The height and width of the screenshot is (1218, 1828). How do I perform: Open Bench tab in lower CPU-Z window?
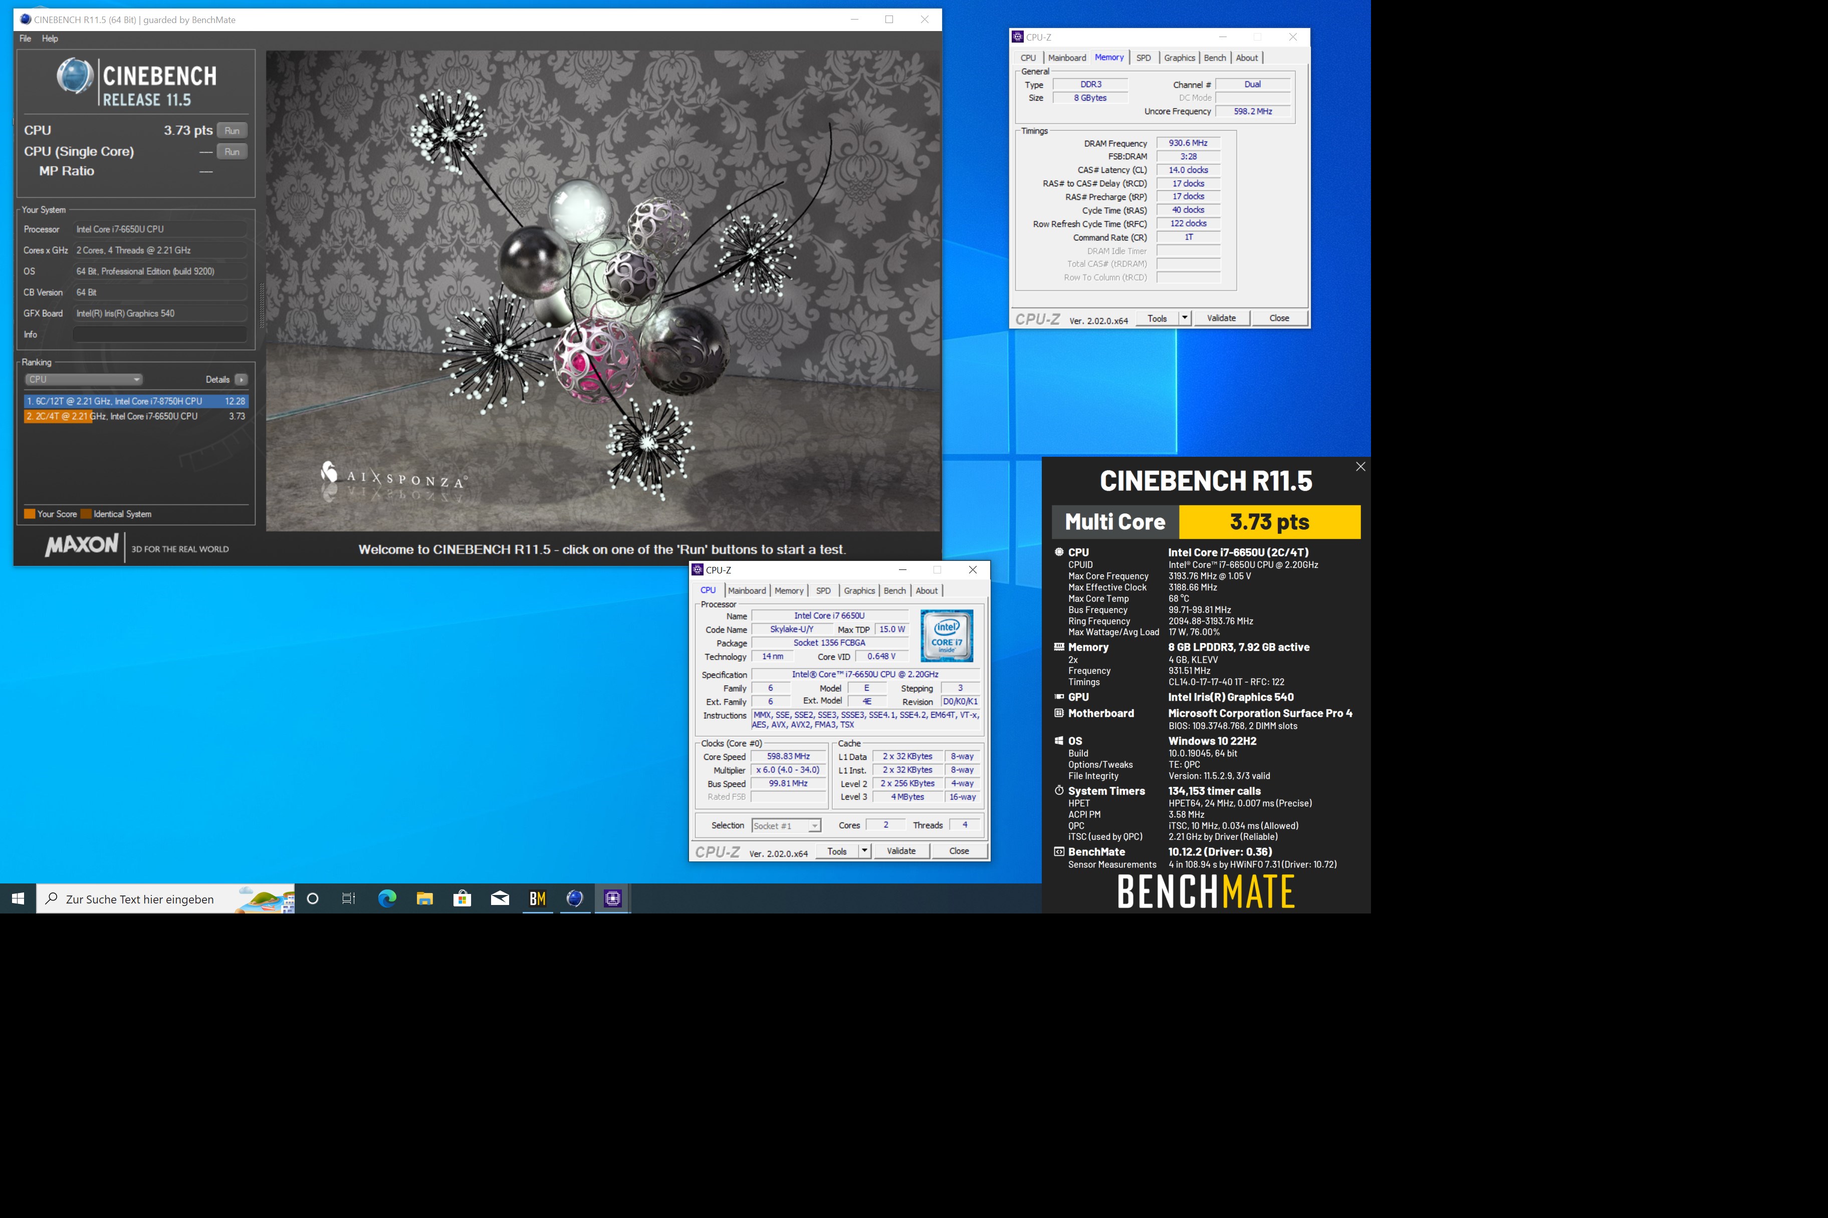click(x=894, y=590)
